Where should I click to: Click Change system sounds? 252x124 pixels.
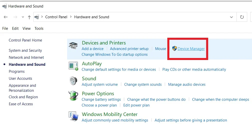pyautogui.click(x=143, y=84)
